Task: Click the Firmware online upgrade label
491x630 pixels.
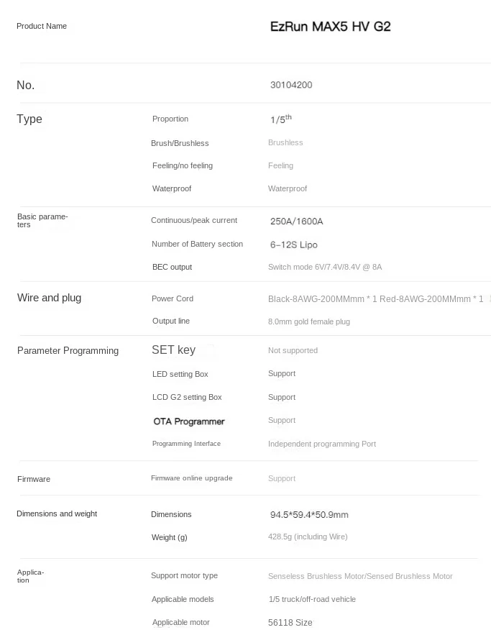Action: pos(191,478)
